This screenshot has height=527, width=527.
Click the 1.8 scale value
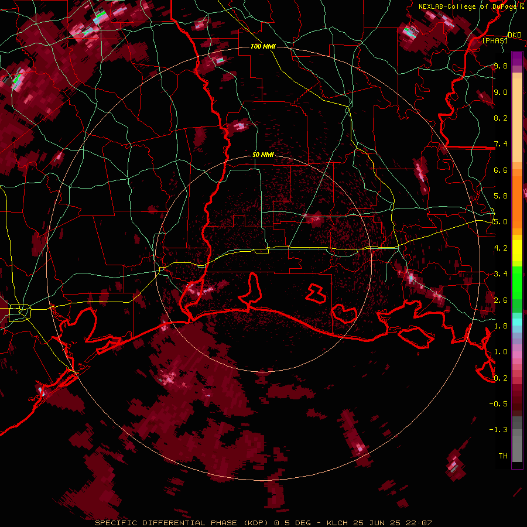tap(501, 326)
